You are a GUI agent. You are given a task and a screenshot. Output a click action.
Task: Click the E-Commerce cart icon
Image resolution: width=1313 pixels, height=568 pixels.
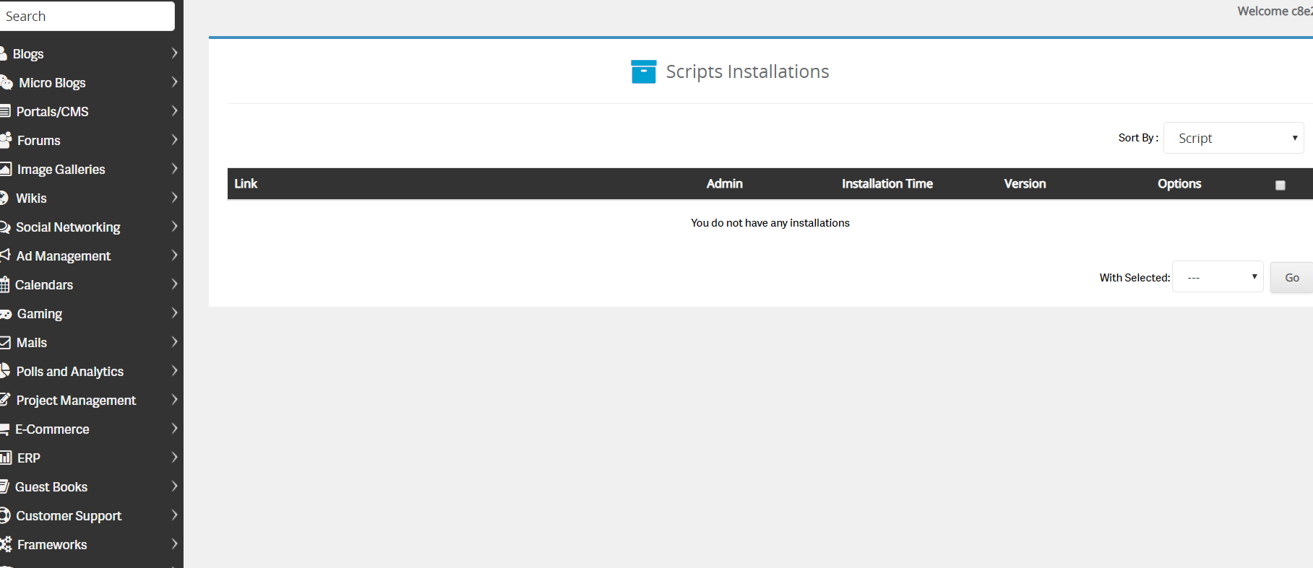(5, 429)
